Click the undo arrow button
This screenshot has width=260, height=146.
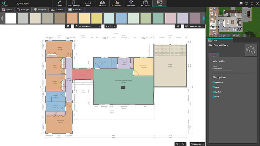(x=108, y=26)
